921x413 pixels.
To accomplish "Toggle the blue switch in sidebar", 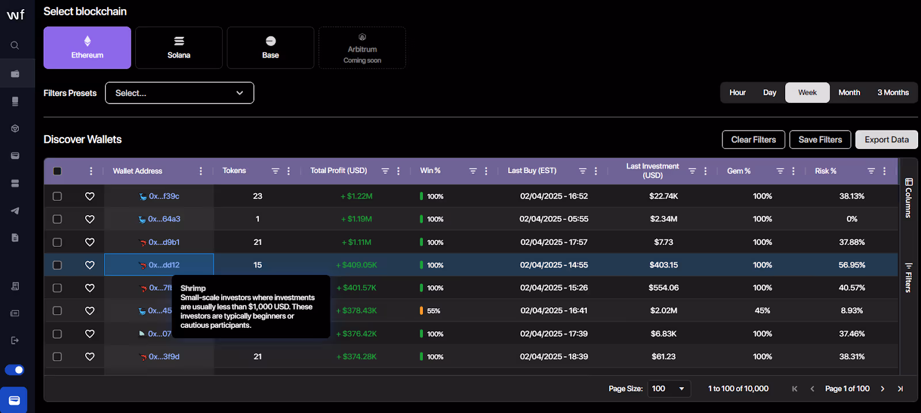I will click(x=14, y=370).
